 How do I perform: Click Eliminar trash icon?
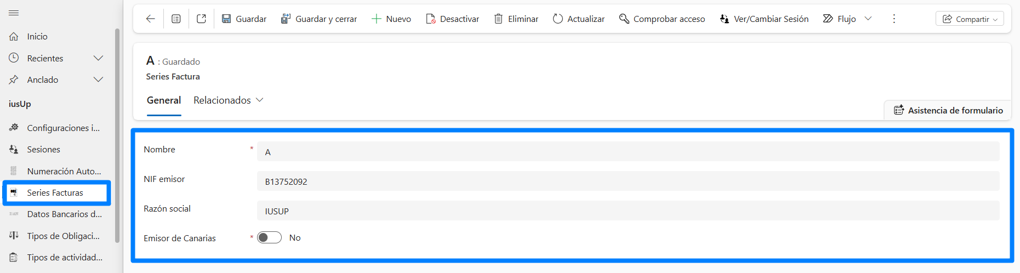(x=498, y=19)
